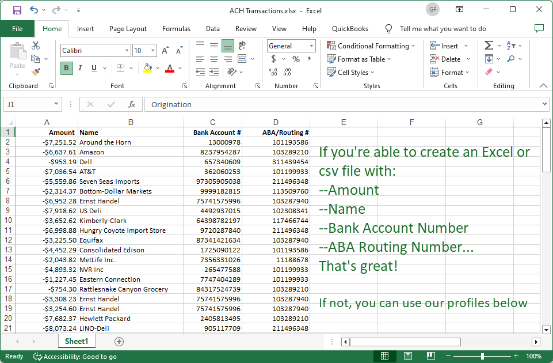Increase font size with large A icon
Viewport: 553px width, 363px height.
(x=165, y=51)
